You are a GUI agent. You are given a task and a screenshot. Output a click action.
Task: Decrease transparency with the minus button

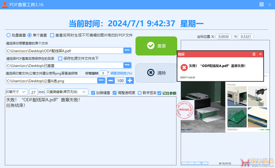pyautogui.click(x=111, y=80)
